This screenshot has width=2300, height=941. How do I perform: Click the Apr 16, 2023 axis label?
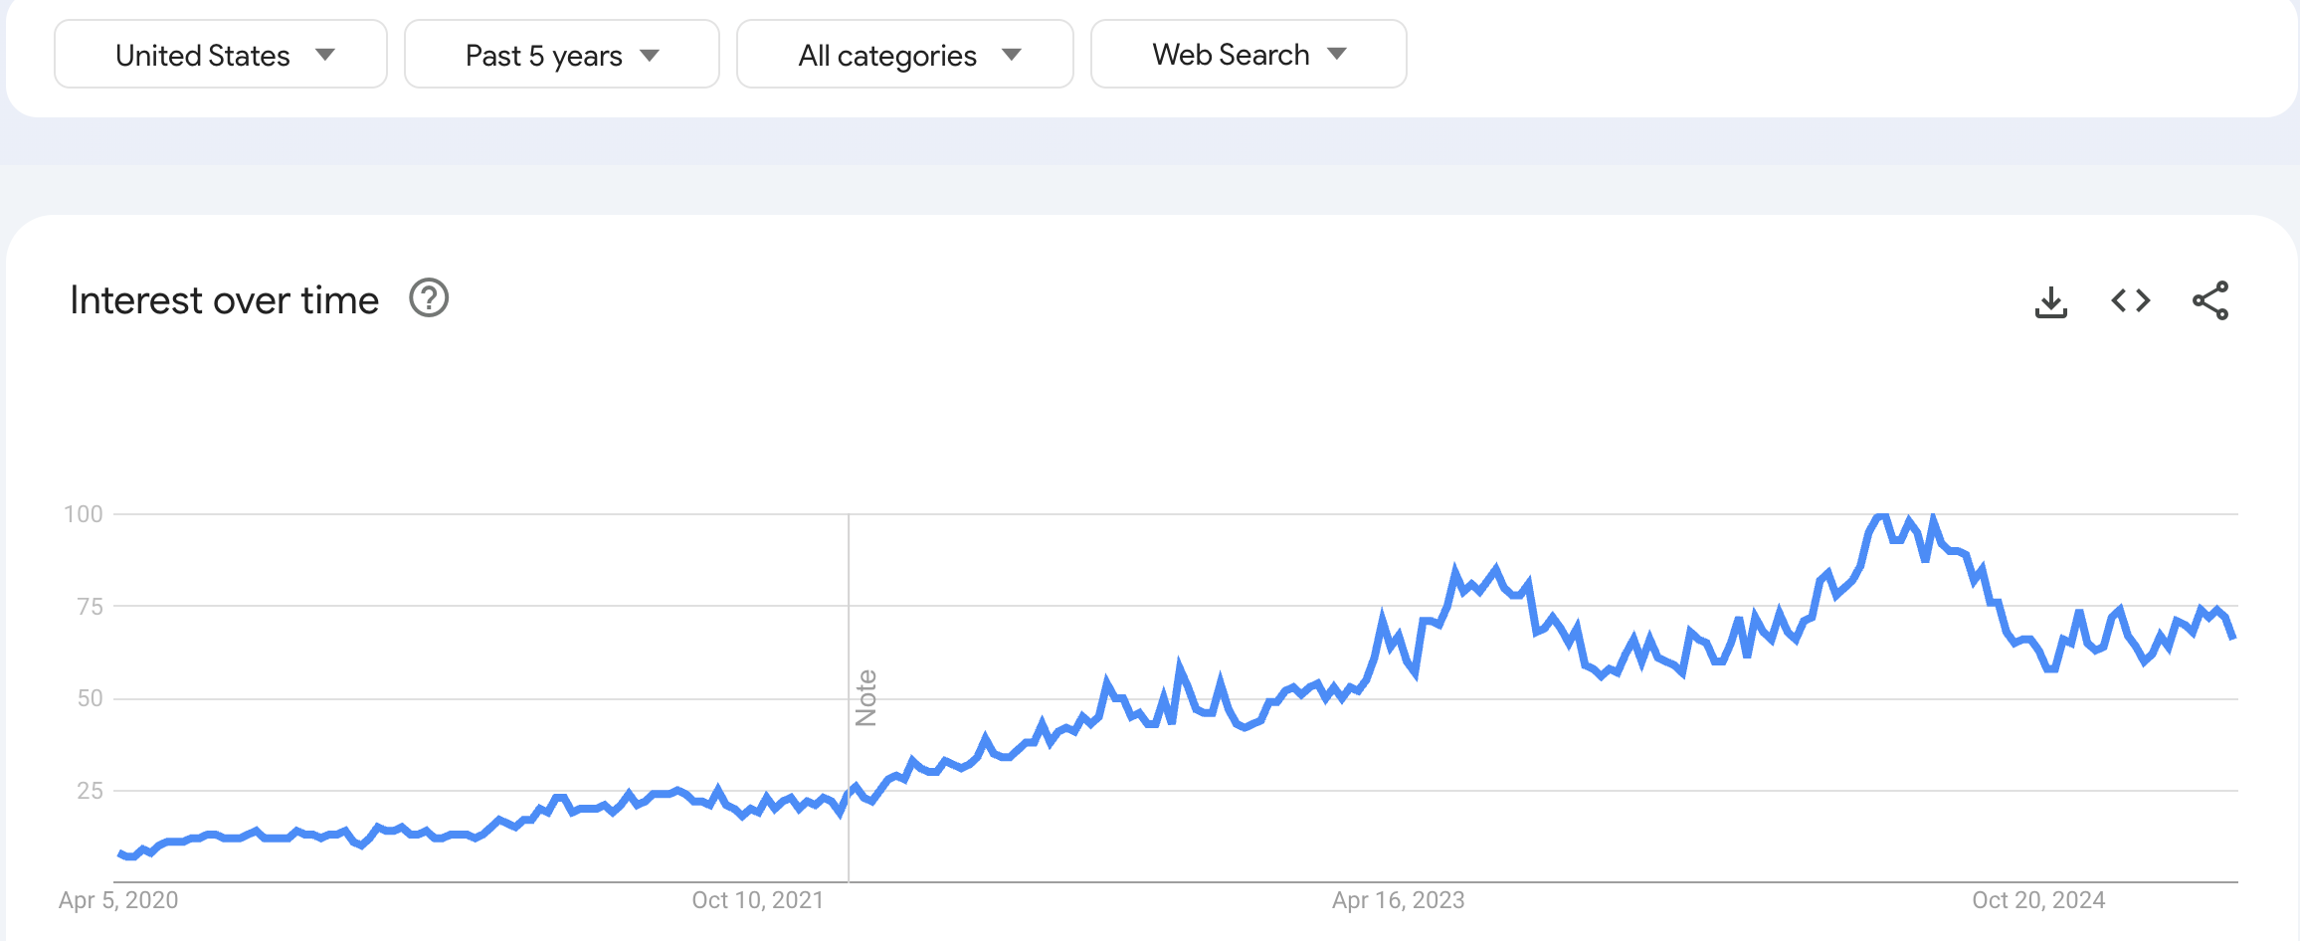pyautogui.click(x=1398, y=900)
